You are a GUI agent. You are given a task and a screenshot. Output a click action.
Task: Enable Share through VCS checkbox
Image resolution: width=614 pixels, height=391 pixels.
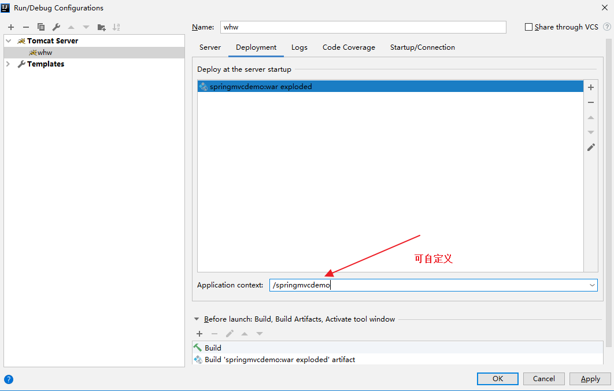[528, 27]
